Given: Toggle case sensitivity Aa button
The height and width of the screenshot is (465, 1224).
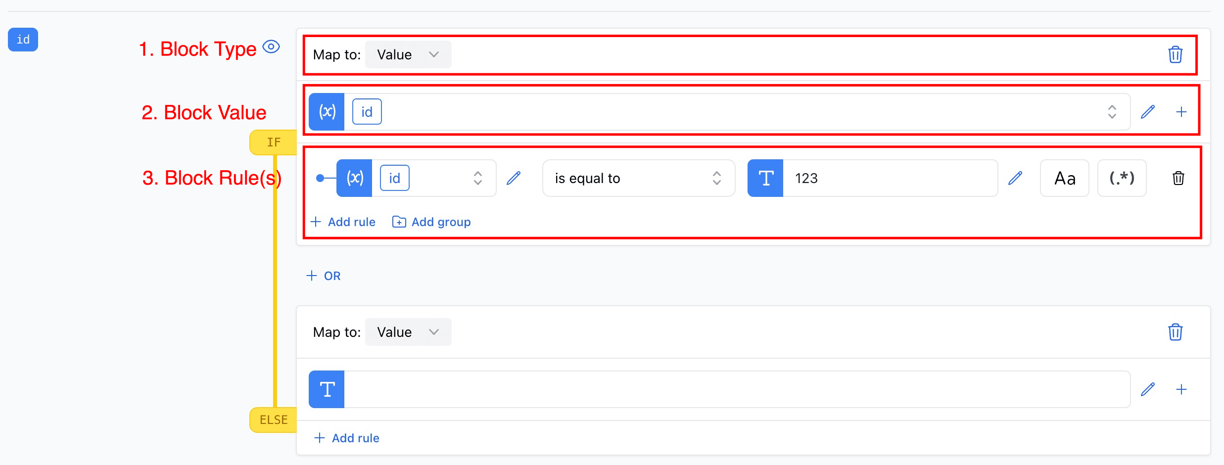Looking at the screenshot, I should tap(1065, 178).
